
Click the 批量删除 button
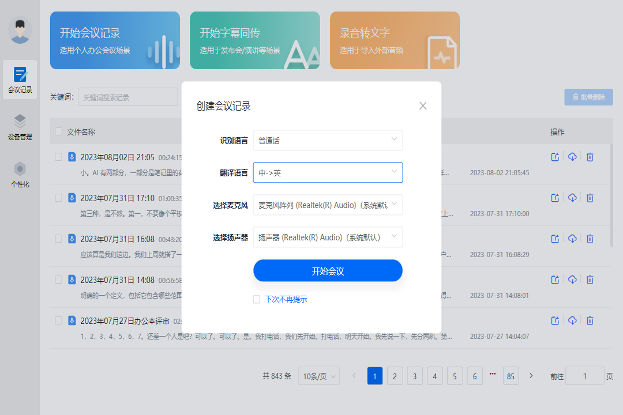coord(588,97)
